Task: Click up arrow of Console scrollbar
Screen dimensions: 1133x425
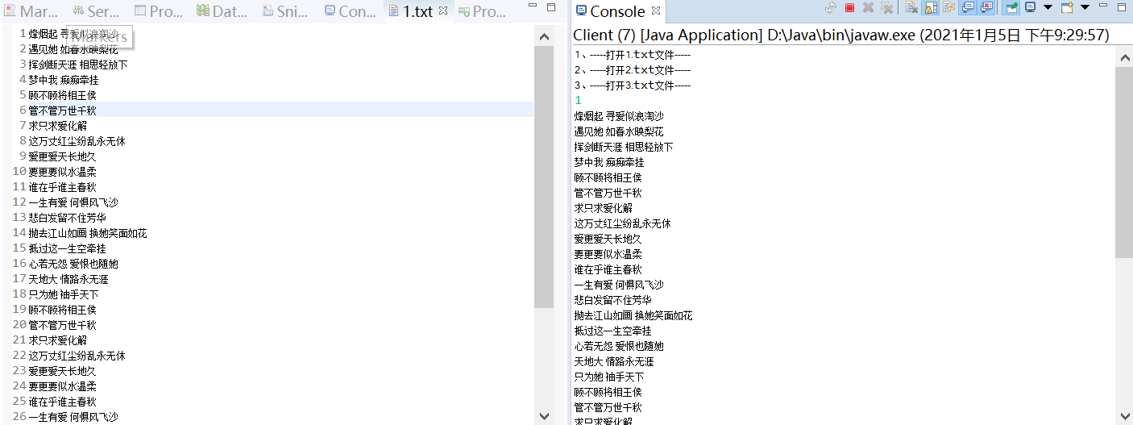Action: (1124, 57)
